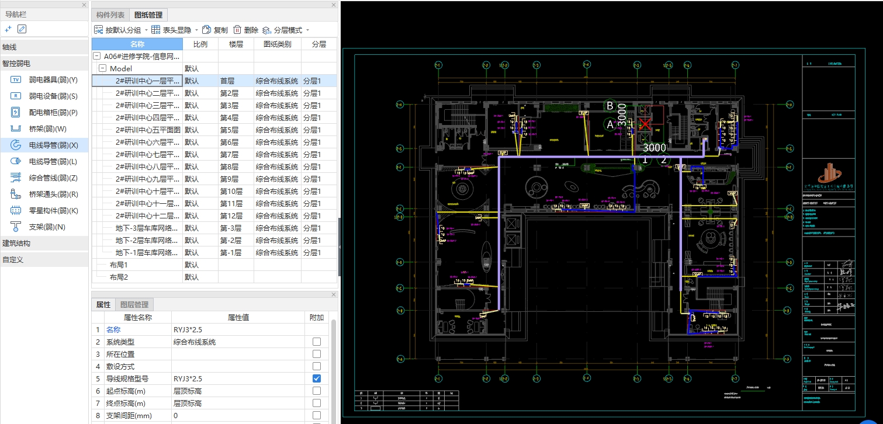The width and height of the screenshot is (883, 424).
Task: Select 综合管线(弱)(Z) component type
Action: point(44,178)
